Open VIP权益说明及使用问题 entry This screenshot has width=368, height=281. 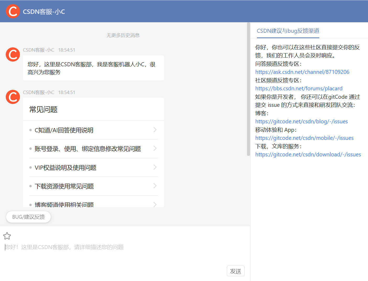[x=93, y=167]
